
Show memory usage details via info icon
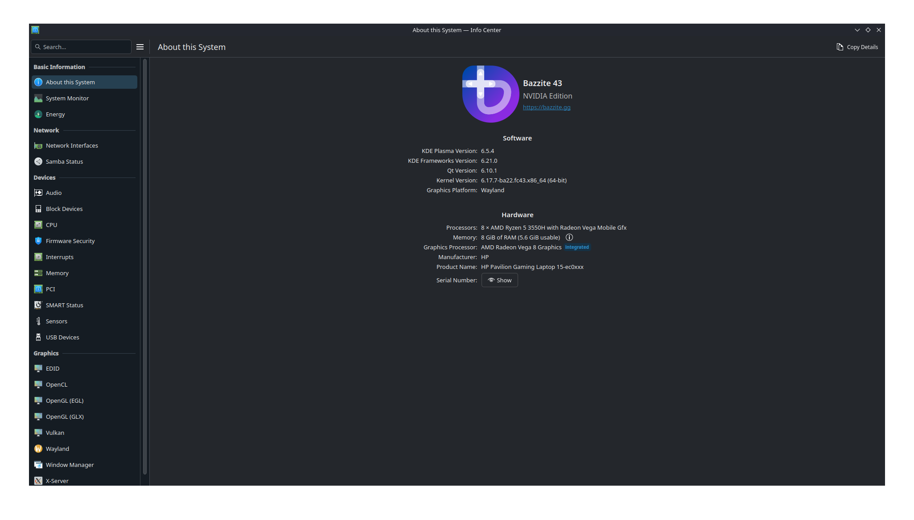(x=569, y=237)
